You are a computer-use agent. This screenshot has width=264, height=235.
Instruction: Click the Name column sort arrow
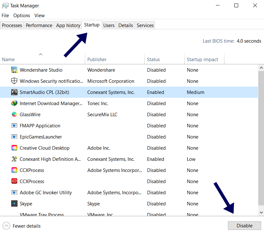(x=40, y=54)
